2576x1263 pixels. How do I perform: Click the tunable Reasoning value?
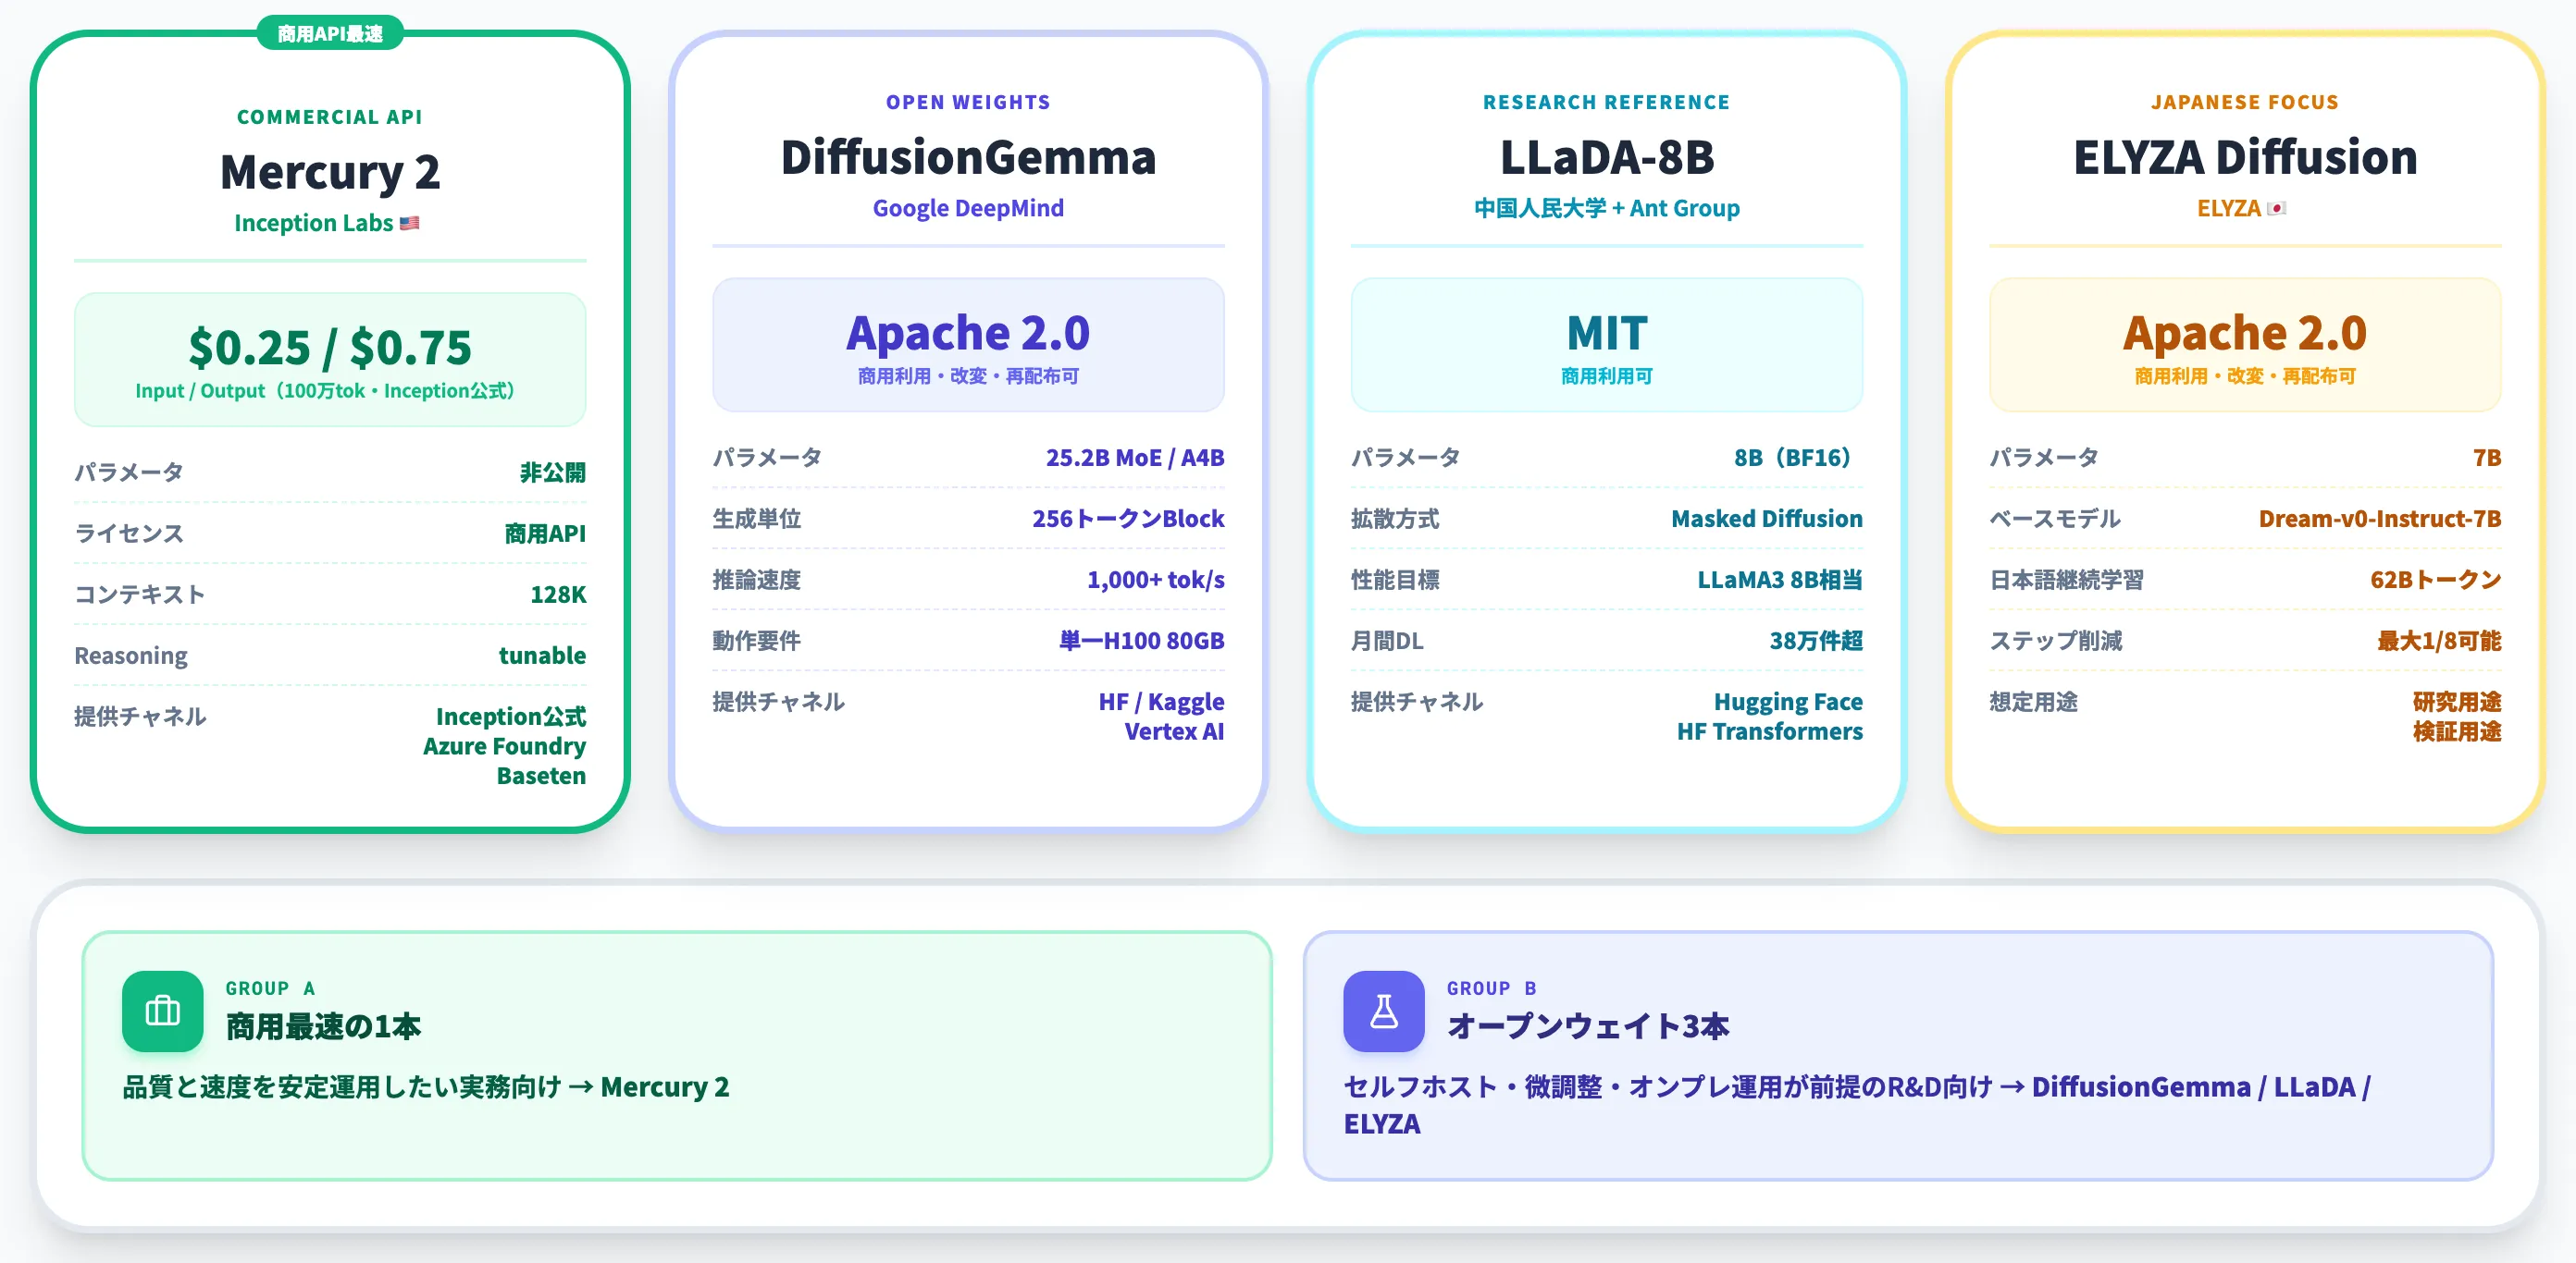coord(542,656)
